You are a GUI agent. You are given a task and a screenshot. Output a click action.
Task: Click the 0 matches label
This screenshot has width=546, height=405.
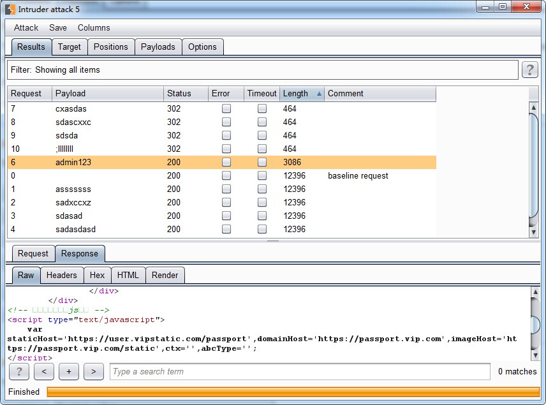point(517,372)
